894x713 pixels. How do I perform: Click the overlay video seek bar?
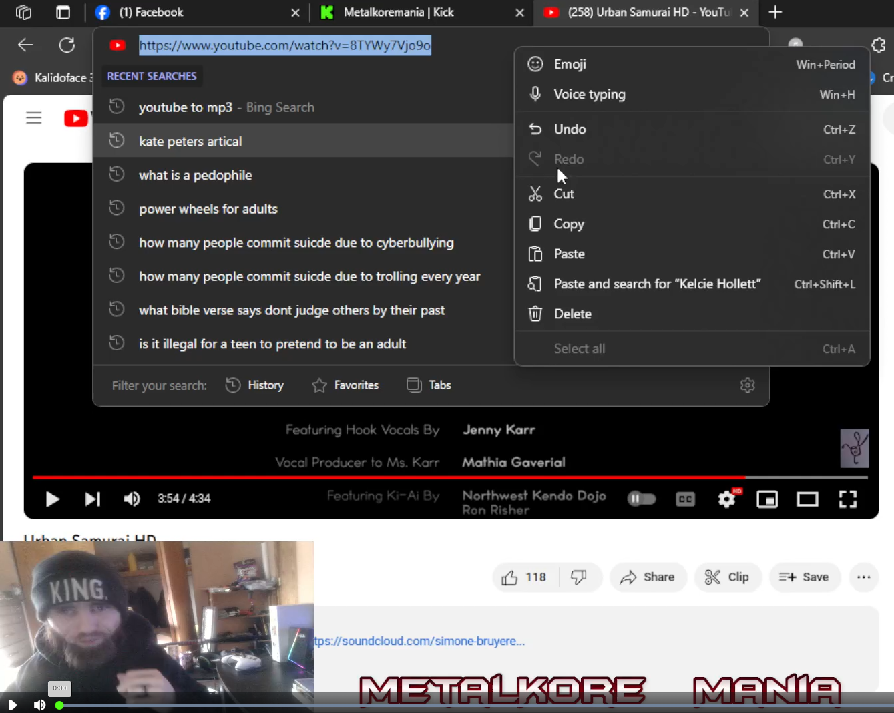coord(474,705)
